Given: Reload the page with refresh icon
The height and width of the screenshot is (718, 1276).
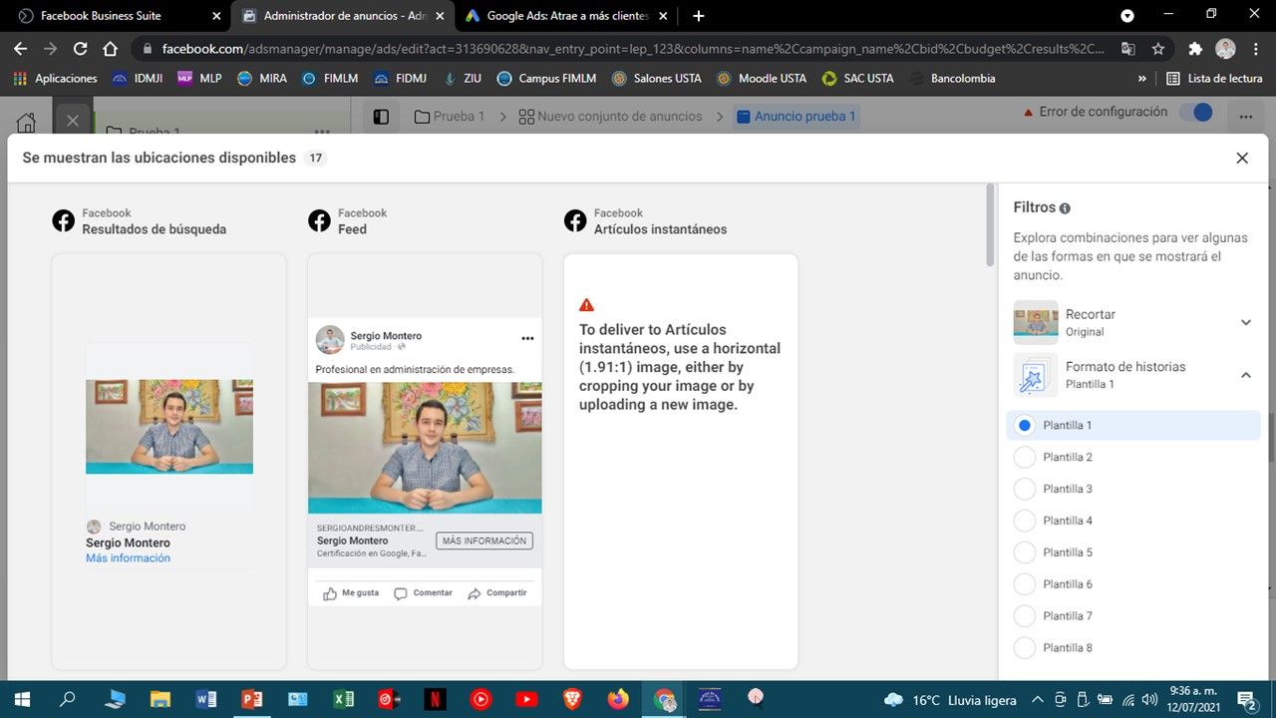Looking at the screenshot, I should click(80, 48).
